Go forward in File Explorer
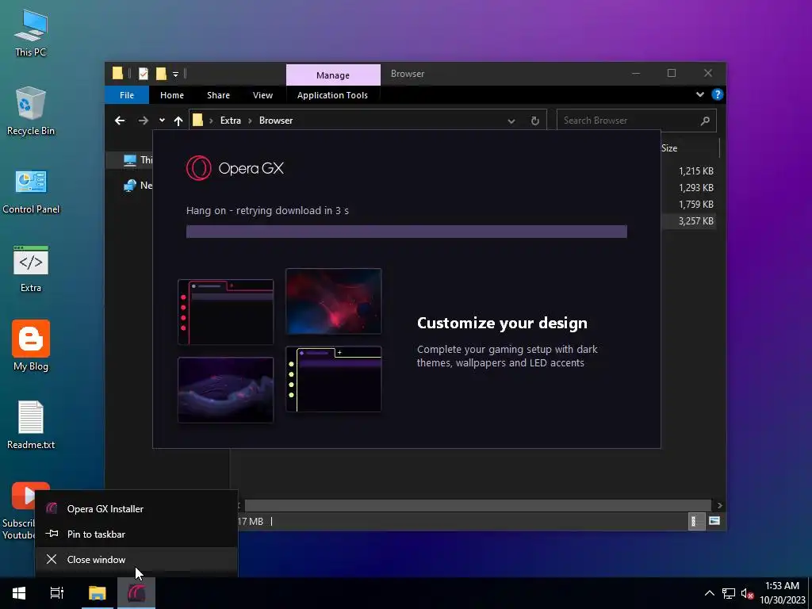 point(143,121)
